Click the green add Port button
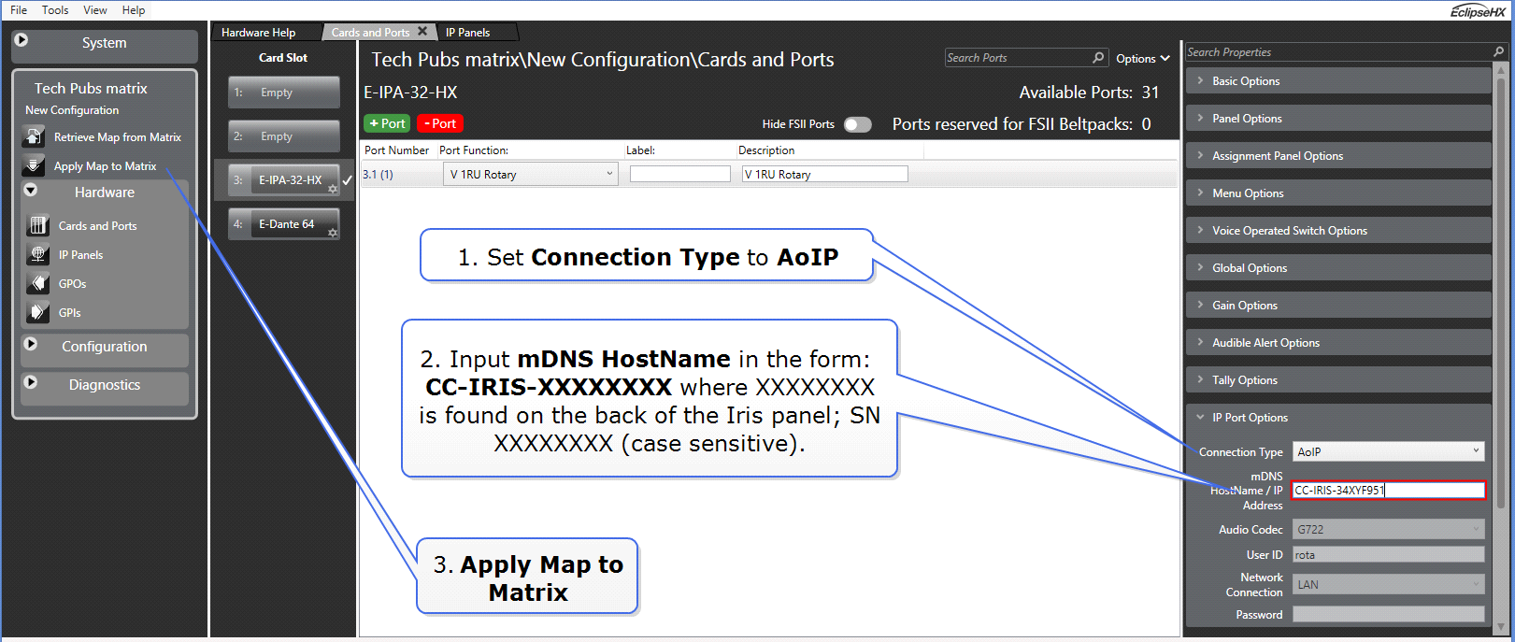The width and height of the screenshot is (1515, 642). coord(387,123)
